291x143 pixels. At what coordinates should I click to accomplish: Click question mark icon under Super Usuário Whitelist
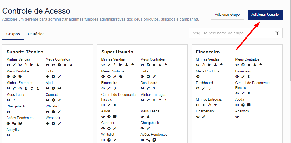[x=109, y=140]
